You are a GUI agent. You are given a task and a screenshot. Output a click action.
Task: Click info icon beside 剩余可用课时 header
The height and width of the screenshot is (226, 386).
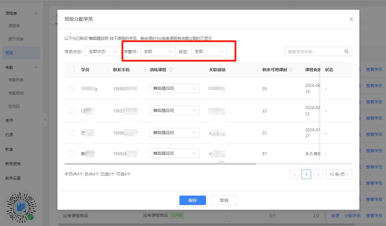(290, 70)
